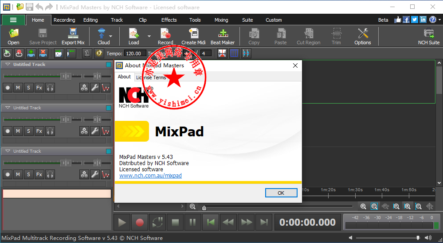Load an audio clip with Load icon

tap(133, 34)
